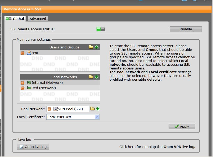The width and height of the screenshot is (213, 157).
Task: Switch to the Global tab
Action: (x=15, y=19)
